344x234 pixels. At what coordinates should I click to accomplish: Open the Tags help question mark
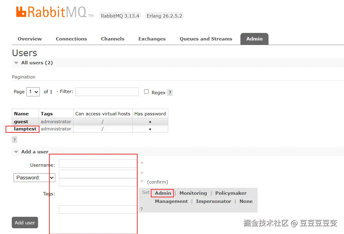142,209
